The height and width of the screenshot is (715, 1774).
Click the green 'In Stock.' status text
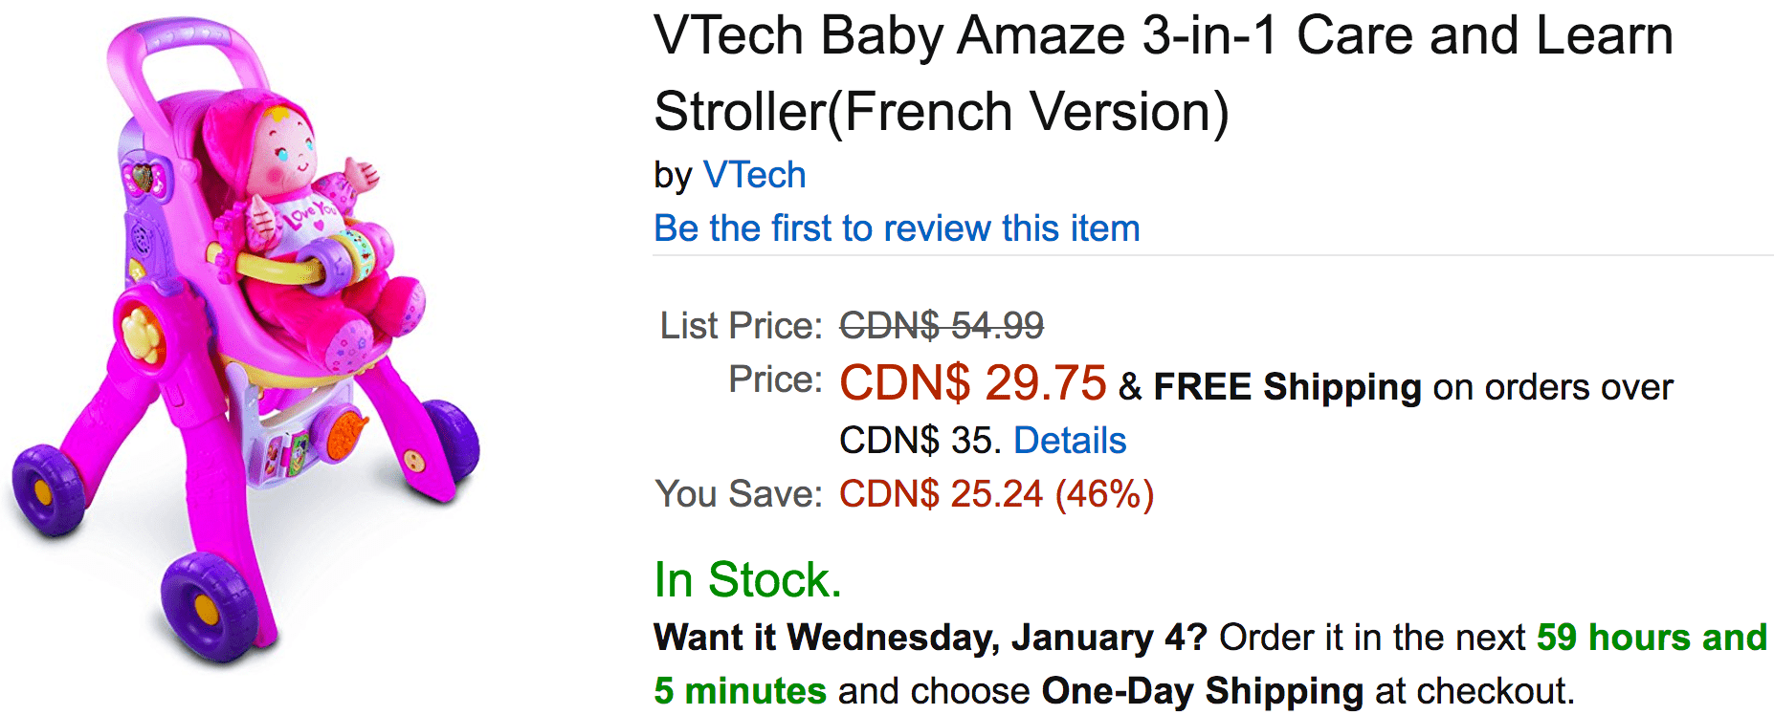point(747,579)
